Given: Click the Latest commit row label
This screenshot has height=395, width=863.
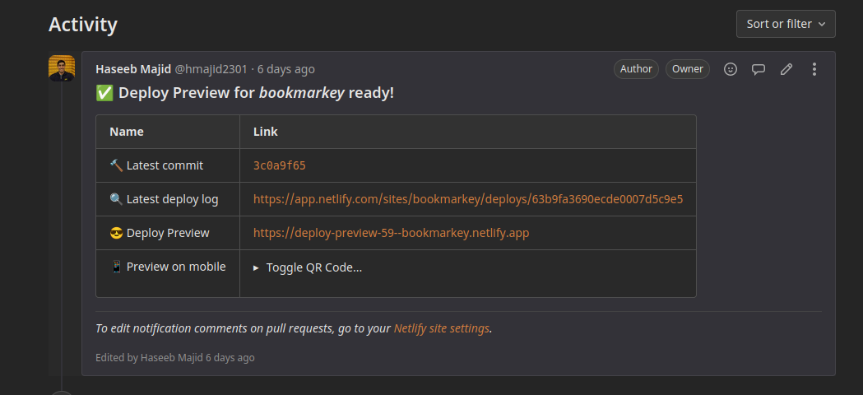Looking at the screenshot, I should [165, 166].
